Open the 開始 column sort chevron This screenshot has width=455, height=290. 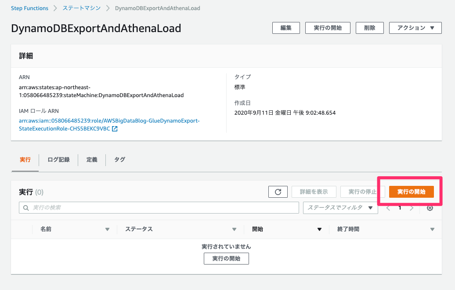[319, 229]
